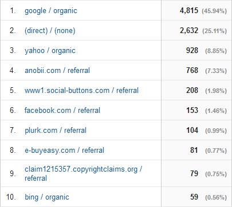Select the 0.56% percentage for bing
The image size is (232, 207).
pos(216,197)
